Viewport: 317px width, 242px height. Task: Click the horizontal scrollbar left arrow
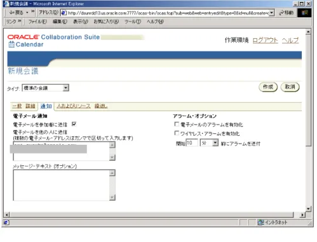pos(6,215)
